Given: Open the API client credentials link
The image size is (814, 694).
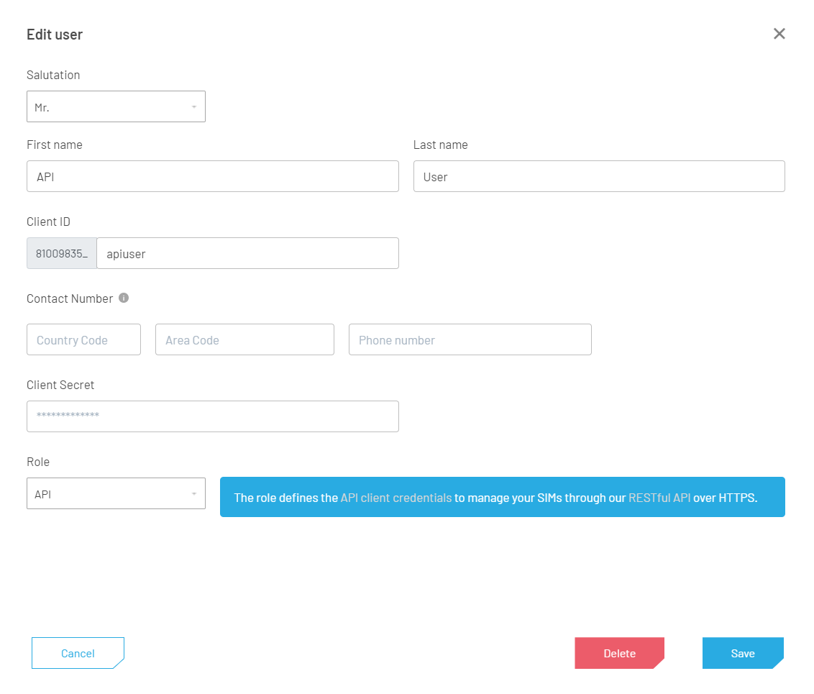Looking at the screenshot, I should (395, 498).
